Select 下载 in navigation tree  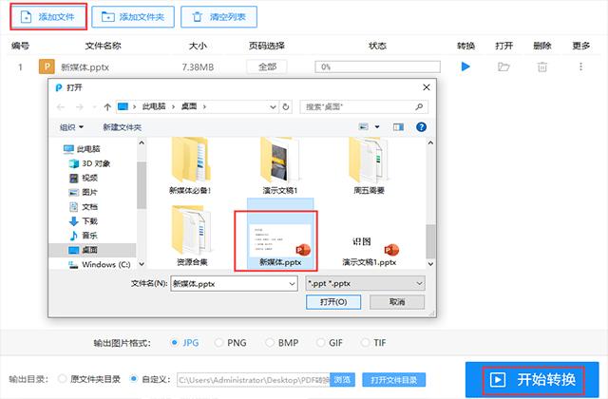(84, 221)
